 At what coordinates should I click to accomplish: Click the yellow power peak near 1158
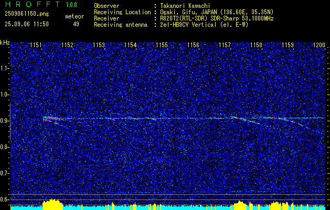click(276, 206)
